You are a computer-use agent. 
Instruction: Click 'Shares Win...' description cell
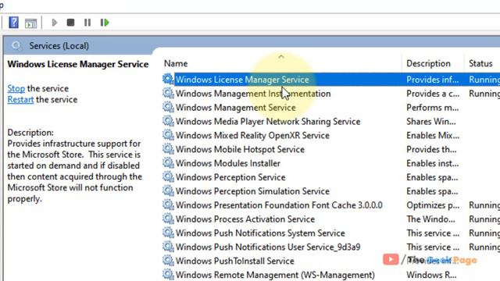[x=431, y=122]
